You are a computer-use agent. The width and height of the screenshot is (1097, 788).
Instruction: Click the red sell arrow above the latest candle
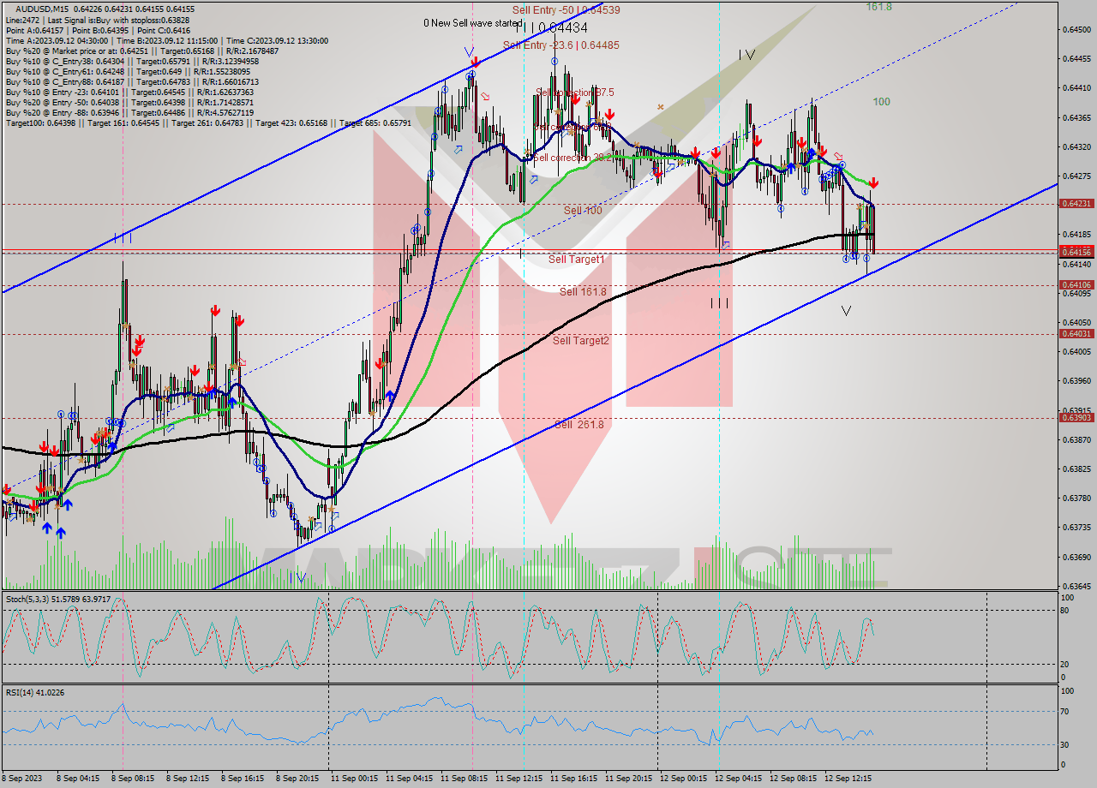pyautogui.click(x=873, y=182)
